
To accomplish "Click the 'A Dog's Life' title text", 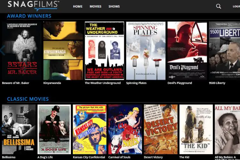I will tap(45, 157).
